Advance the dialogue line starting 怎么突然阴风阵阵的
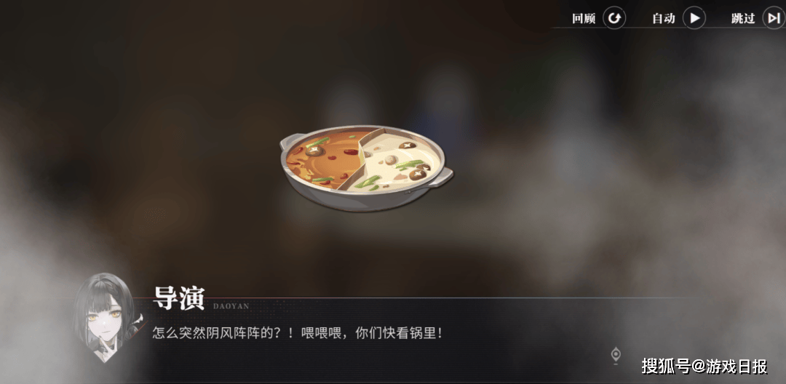 298,333
